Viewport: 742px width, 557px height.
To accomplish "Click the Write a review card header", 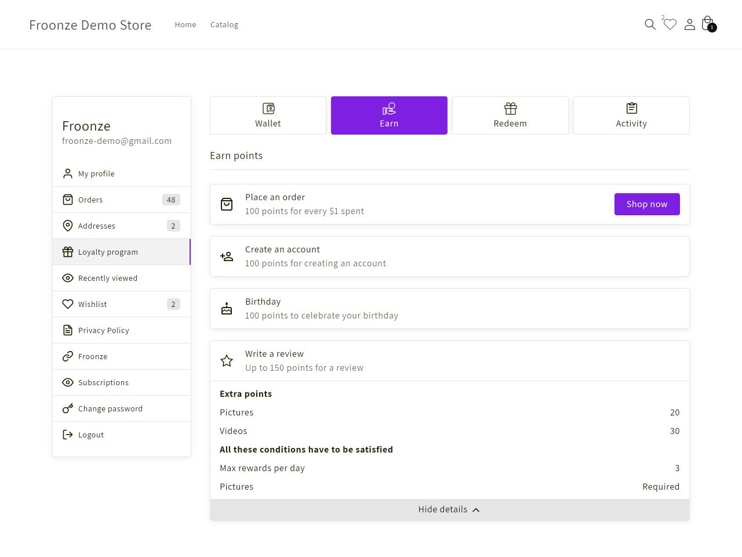I will pyautogui.click(x=450, y=361).
